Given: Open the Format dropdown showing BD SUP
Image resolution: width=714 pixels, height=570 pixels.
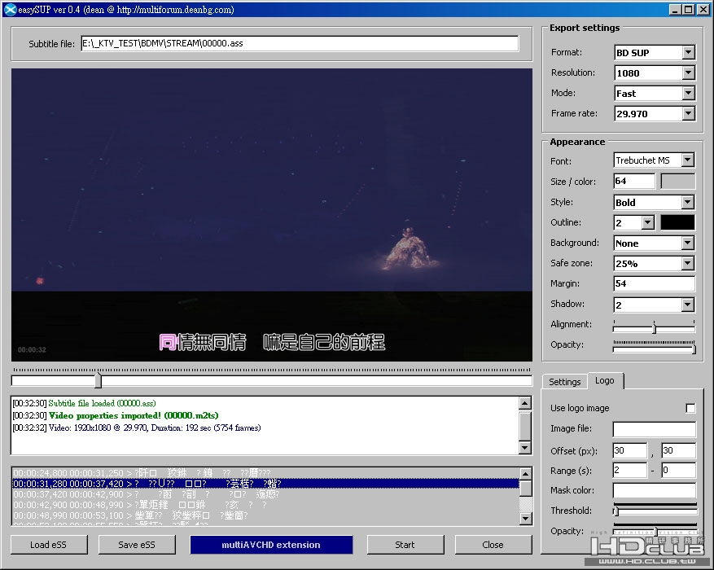Looking at the screenshot, I should click(x=689, y=52).
